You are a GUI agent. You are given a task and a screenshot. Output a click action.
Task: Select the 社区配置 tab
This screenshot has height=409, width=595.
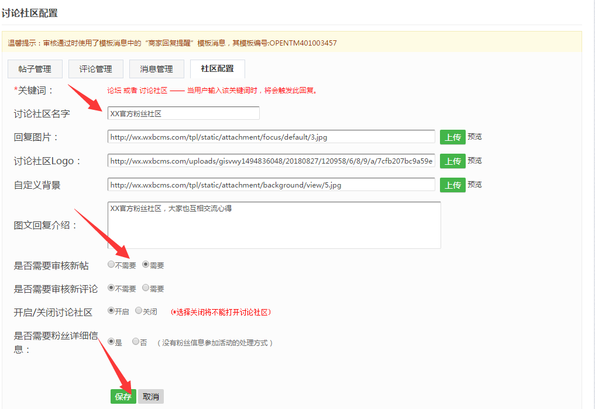click(217, 68)
